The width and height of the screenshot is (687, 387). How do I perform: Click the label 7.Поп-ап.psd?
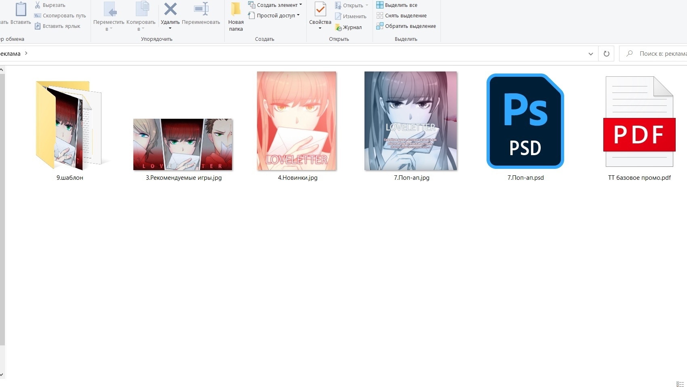(526, 178)
